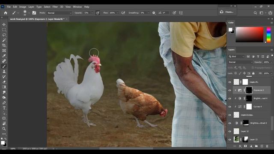274x154 pixels.
Task: Open the Layer menu
Action: point(31,7)
